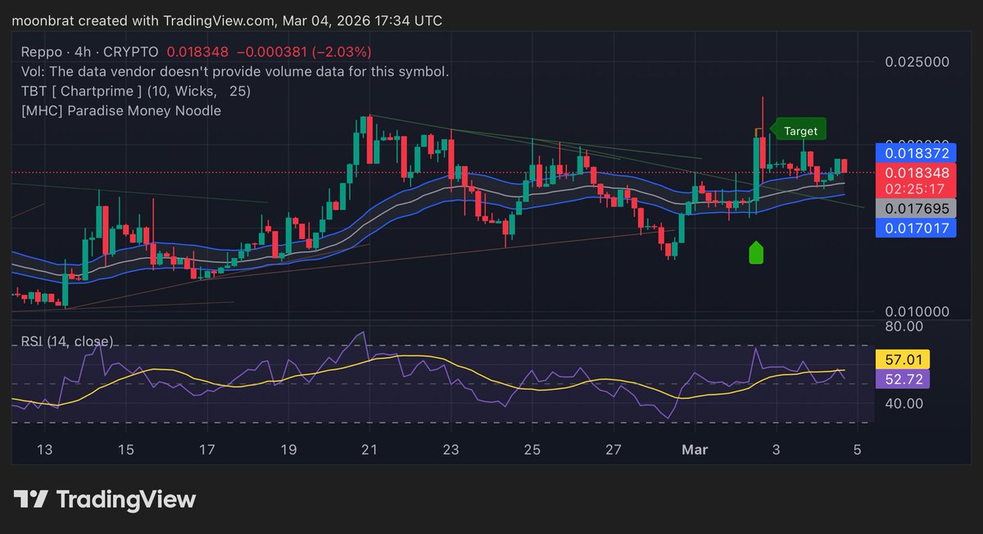
Task: Select the [MHC] Paradise Money Noodle legend
Action: click(x=120, y=111)
